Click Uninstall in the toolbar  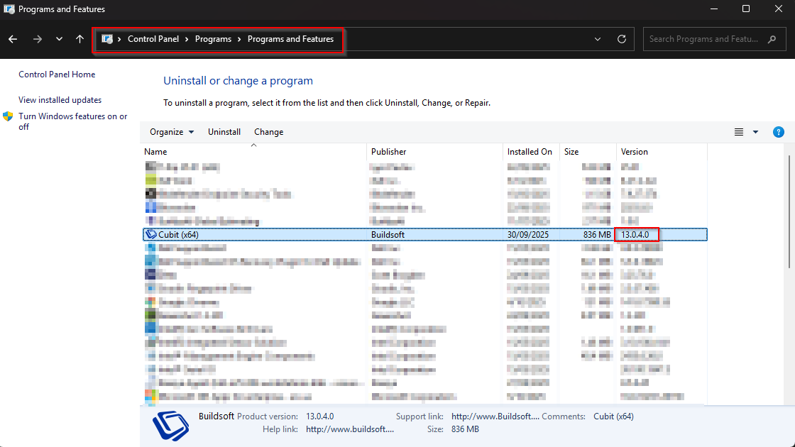224,132
